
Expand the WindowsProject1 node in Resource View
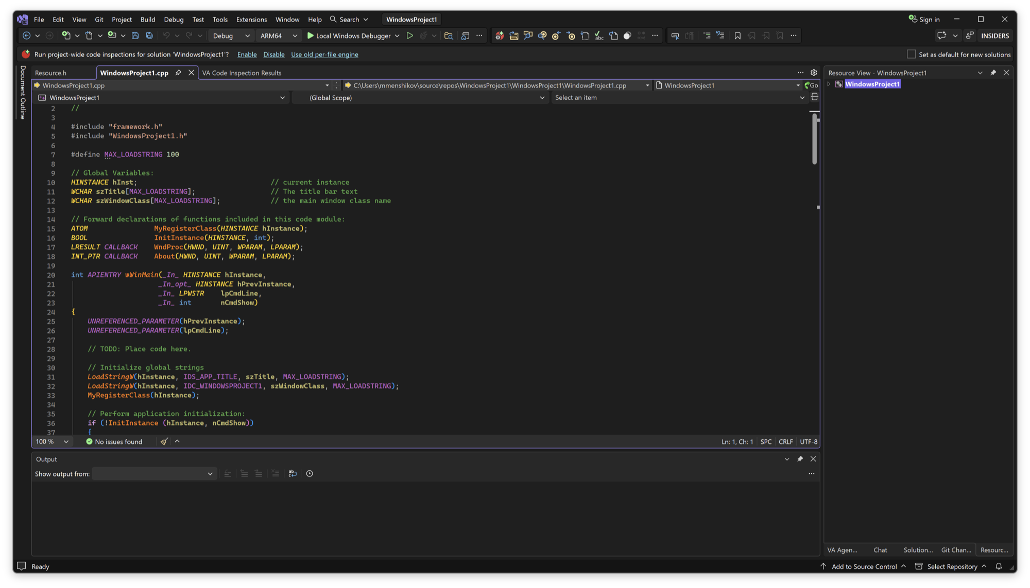pos(829,84)
